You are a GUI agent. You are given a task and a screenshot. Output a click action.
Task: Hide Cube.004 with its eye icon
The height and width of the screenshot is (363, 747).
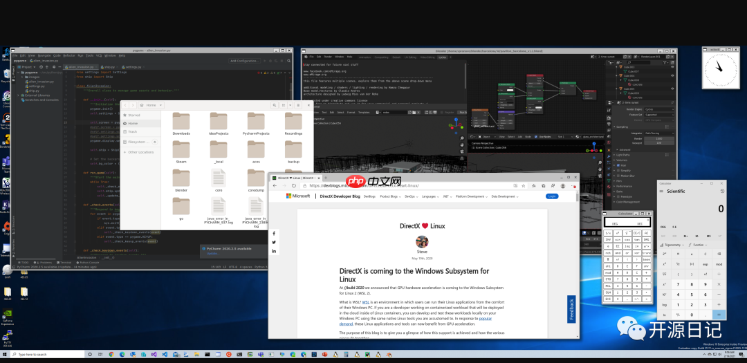tap(672, 76)
